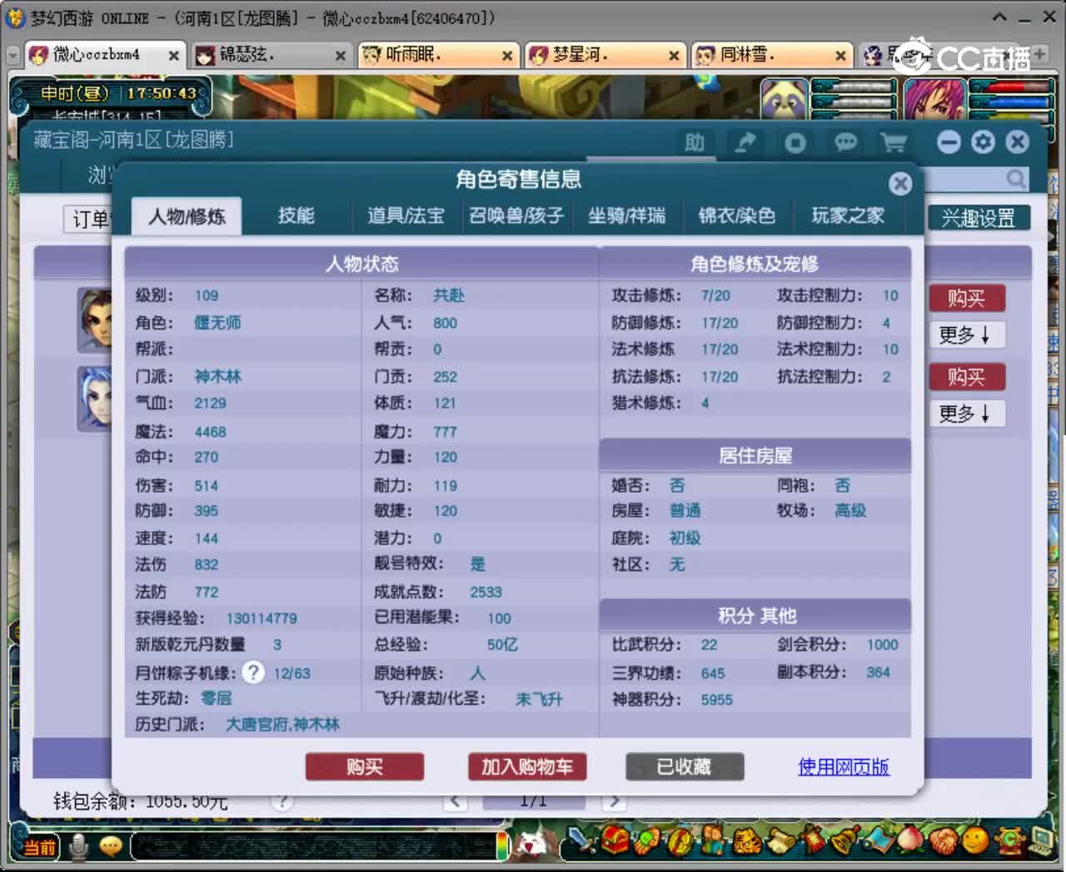This screenshot has width=1066, height=872.
Task: Click the share arrow icon in 藏宝阁 header
Action: tap(745, 143)
